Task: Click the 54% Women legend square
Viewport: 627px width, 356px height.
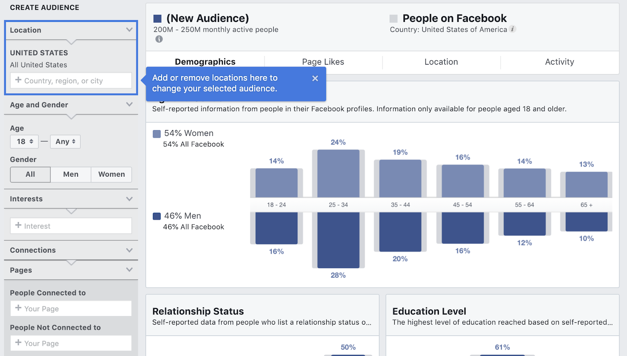Action: (x=157, y=134)
